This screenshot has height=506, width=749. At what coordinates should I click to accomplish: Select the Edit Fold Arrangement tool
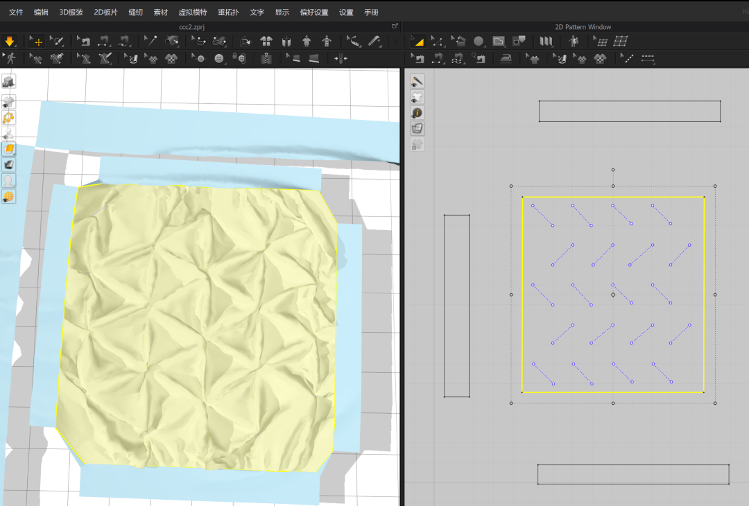coord(199,42)
